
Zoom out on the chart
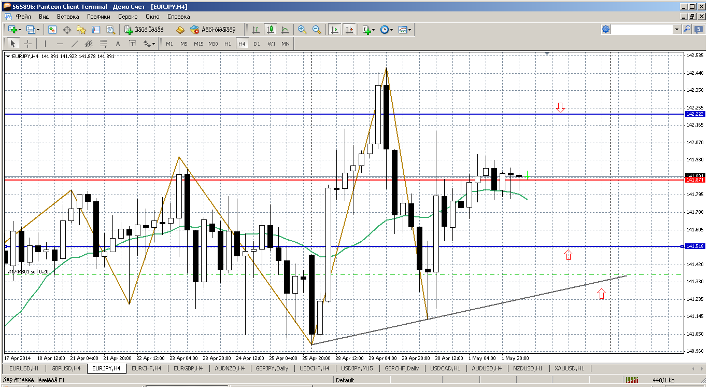pyautogui.click(x=317, y=30)
